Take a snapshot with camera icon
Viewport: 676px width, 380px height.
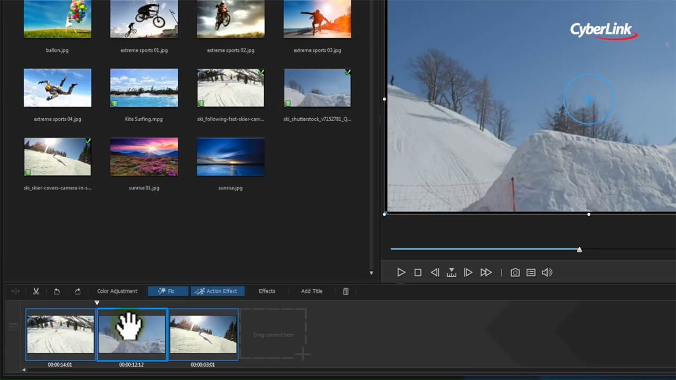point(515,272)
